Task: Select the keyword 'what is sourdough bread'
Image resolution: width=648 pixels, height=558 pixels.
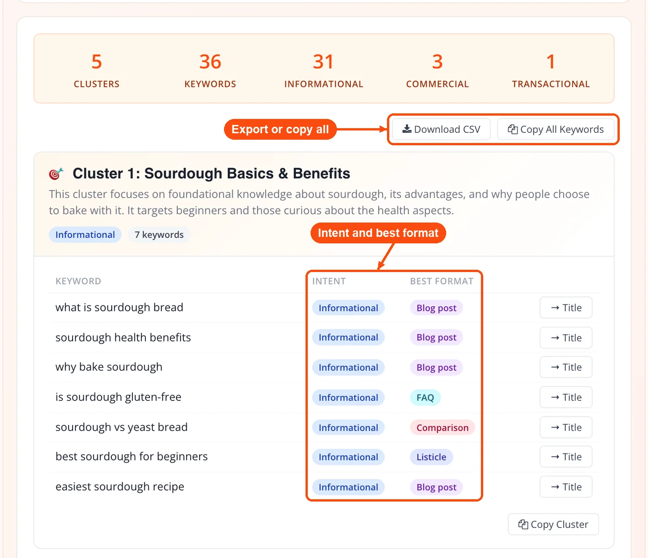Action: (x=119, y=308)
